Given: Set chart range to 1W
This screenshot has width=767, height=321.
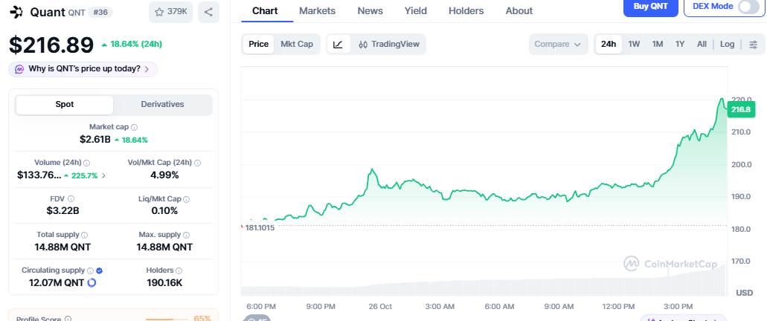Looking at the screenshot, I should tap(634, 44).
